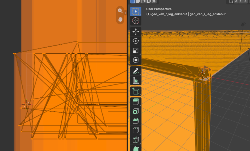Pick the Knife tool

136,140
